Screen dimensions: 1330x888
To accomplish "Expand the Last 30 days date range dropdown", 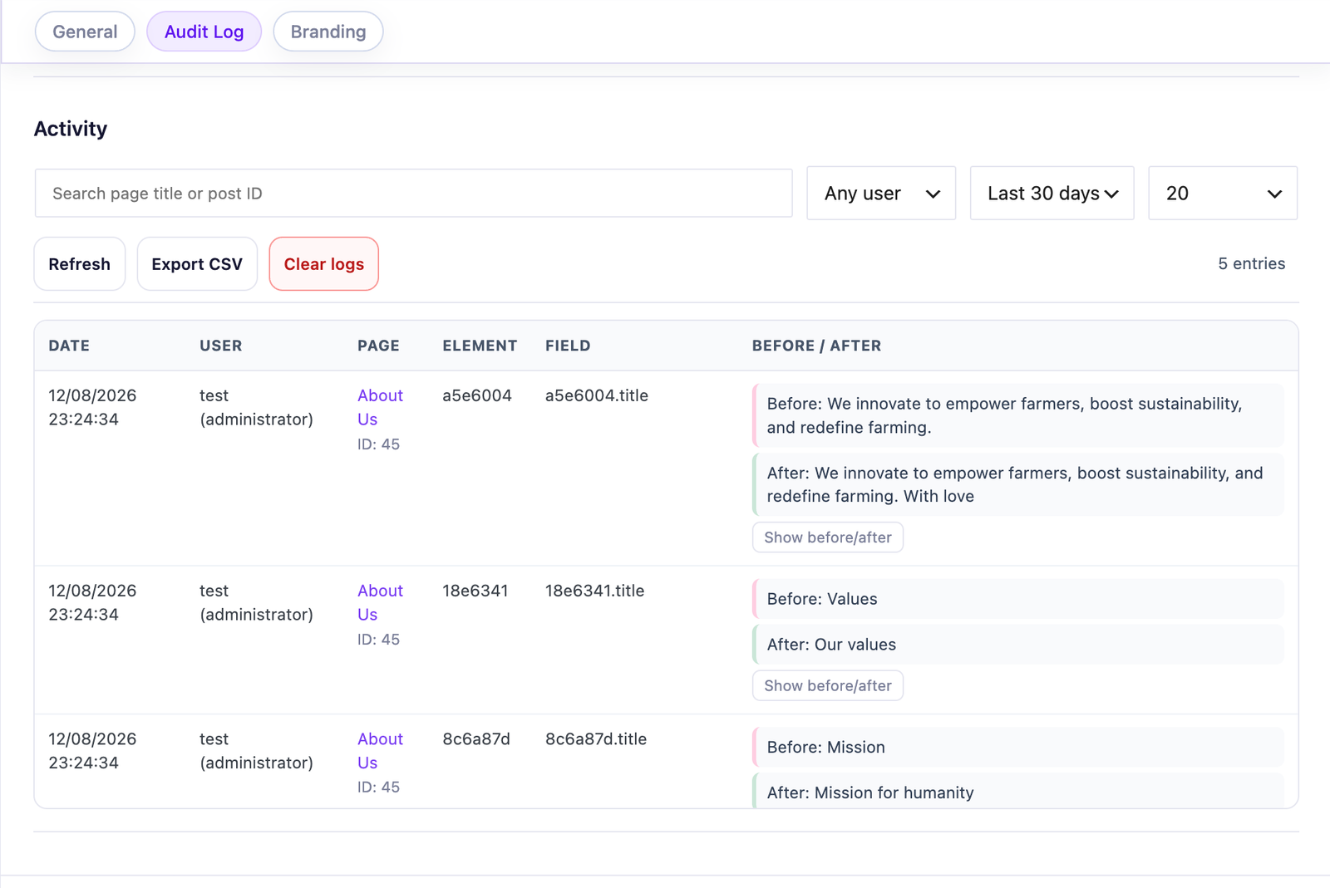I will 1052,194.
